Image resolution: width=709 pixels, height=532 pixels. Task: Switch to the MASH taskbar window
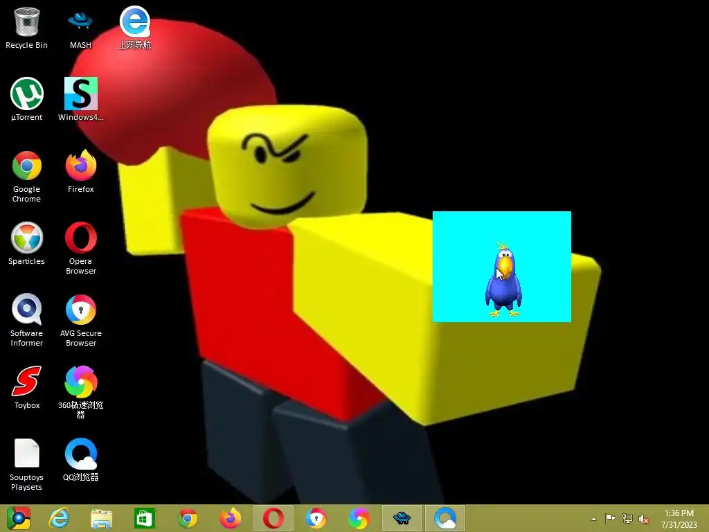click(x=402, y=518)
